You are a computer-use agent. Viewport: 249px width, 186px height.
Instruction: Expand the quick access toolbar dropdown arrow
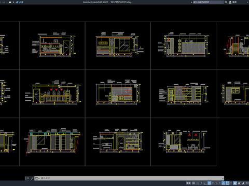coord(13,2)
